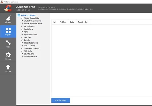Uncheck Obsolete Software option
This screenshot has height=106, width=152.
[x=22, y=43]
